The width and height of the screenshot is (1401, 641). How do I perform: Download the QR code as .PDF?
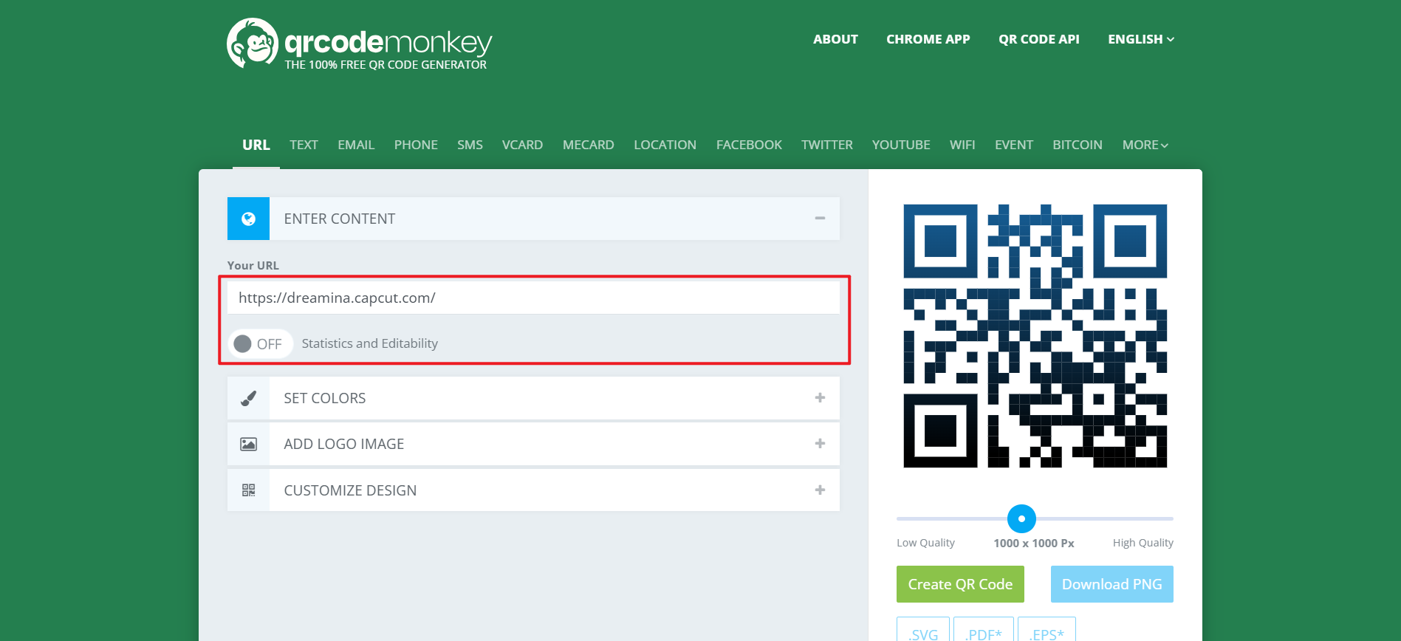[x=984, y=631]
